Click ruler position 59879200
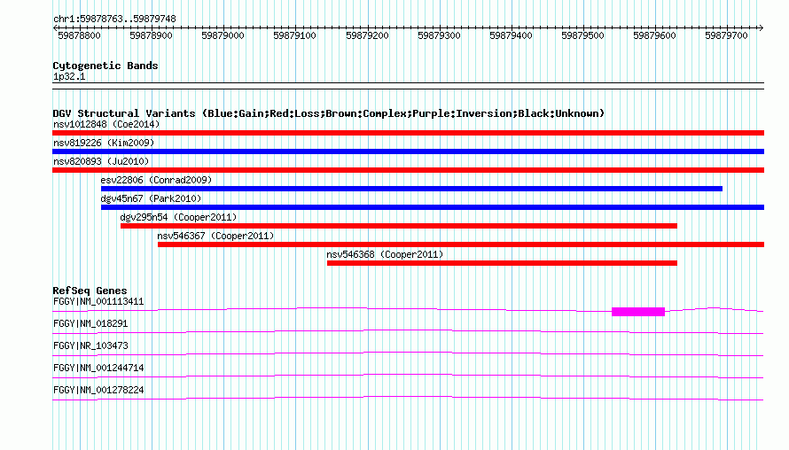 pos(367,35)
